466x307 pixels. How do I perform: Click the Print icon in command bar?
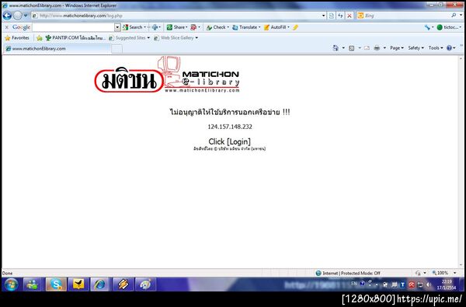pyautogui.click(x=377, y=48)
